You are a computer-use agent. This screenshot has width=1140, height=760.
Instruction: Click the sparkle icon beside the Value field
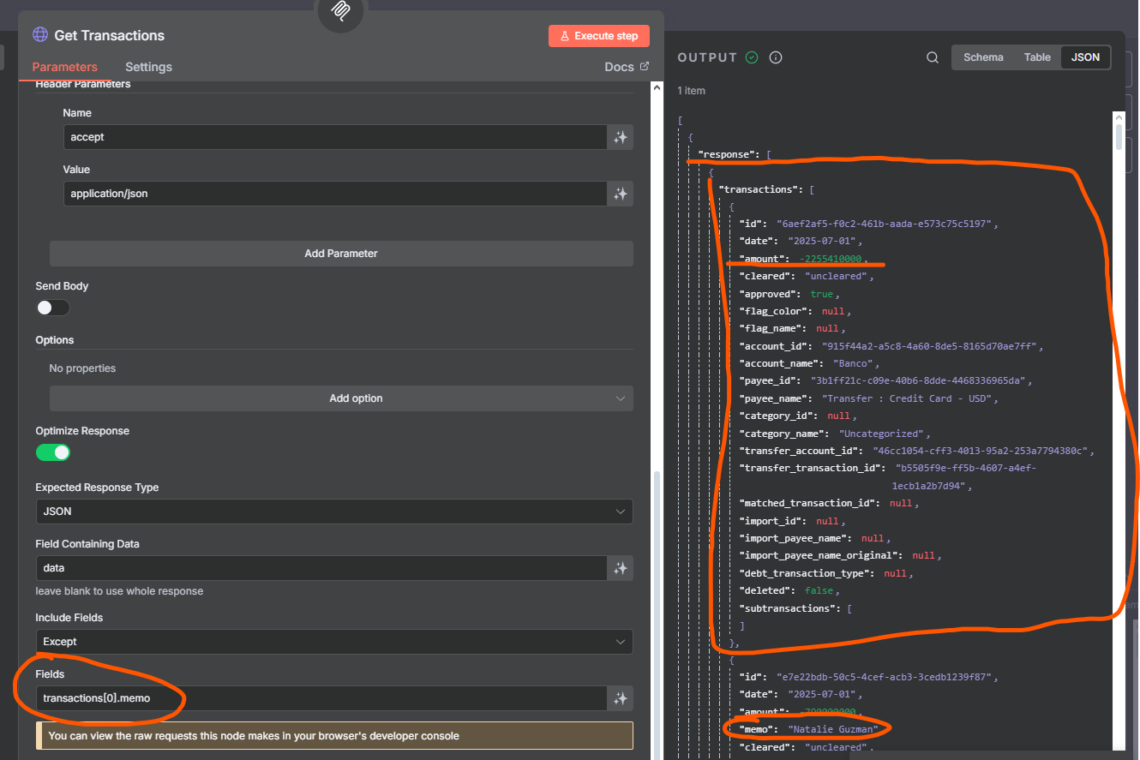(621, 194)
